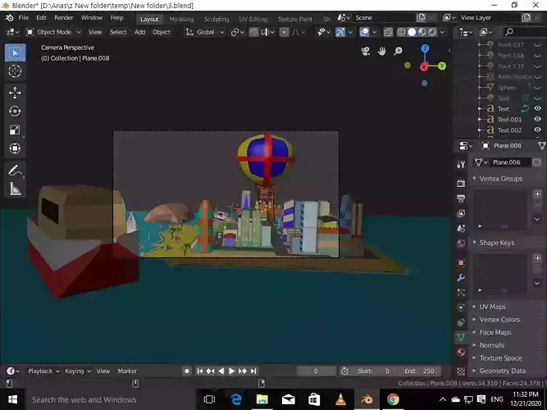Screen dimensions: 547x410
Task: Open the Render properties tab
Action: point(461,183)
